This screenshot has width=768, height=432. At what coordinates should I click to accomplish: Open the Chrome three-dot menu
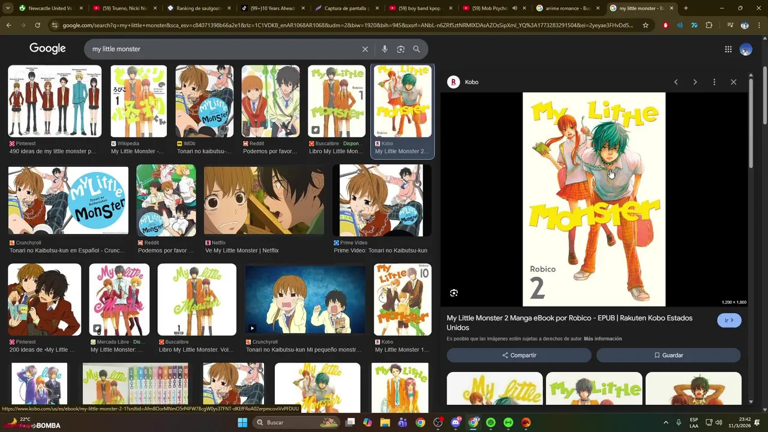(x=759, y=25)
